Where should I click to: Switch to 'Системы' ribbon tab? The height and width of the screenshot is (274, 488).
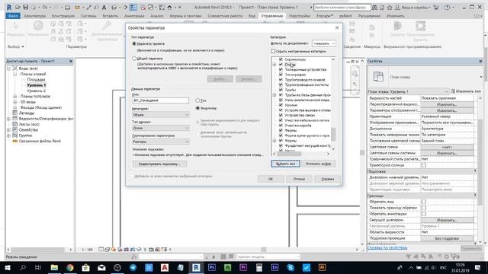(88, 16)
